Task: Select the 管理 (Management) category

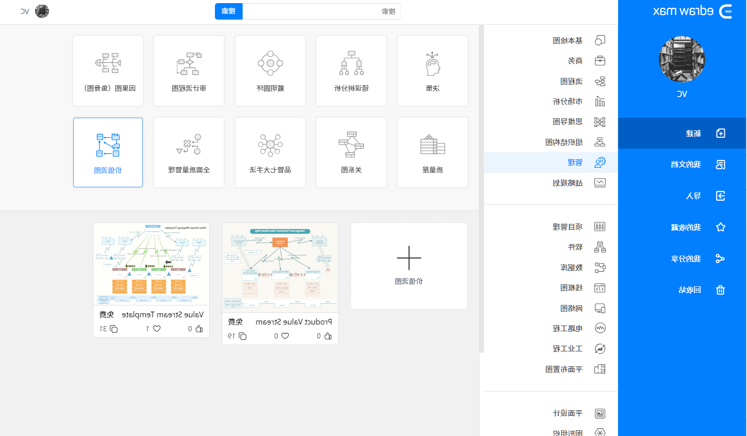Action: (x=551, y=163)
